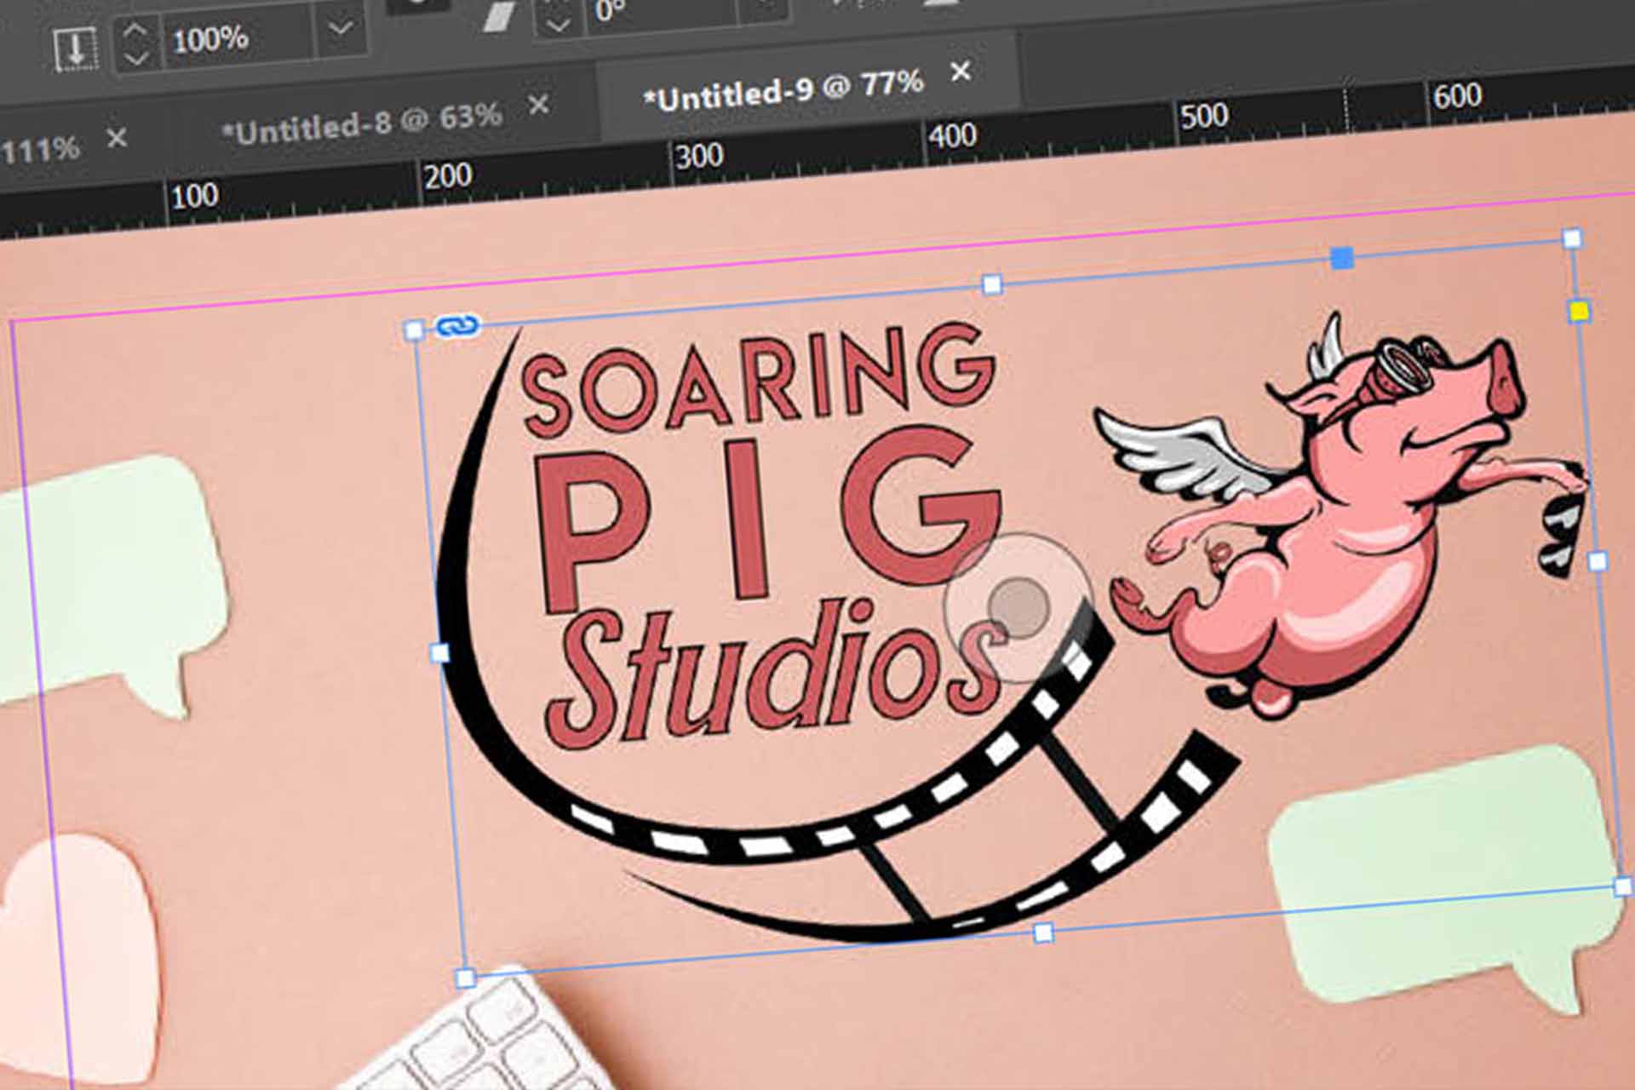Click the top-right frame handle
Image resolution: width=1635 pixels, height=1090 pixels.
point(1572,238)
